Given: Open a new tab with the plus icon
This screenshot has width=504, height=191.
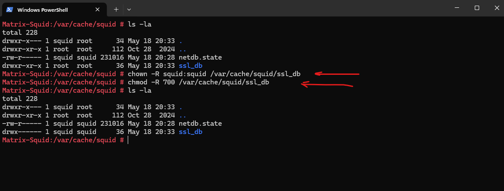Looking at the screenshot, I should tap(116, 9).
